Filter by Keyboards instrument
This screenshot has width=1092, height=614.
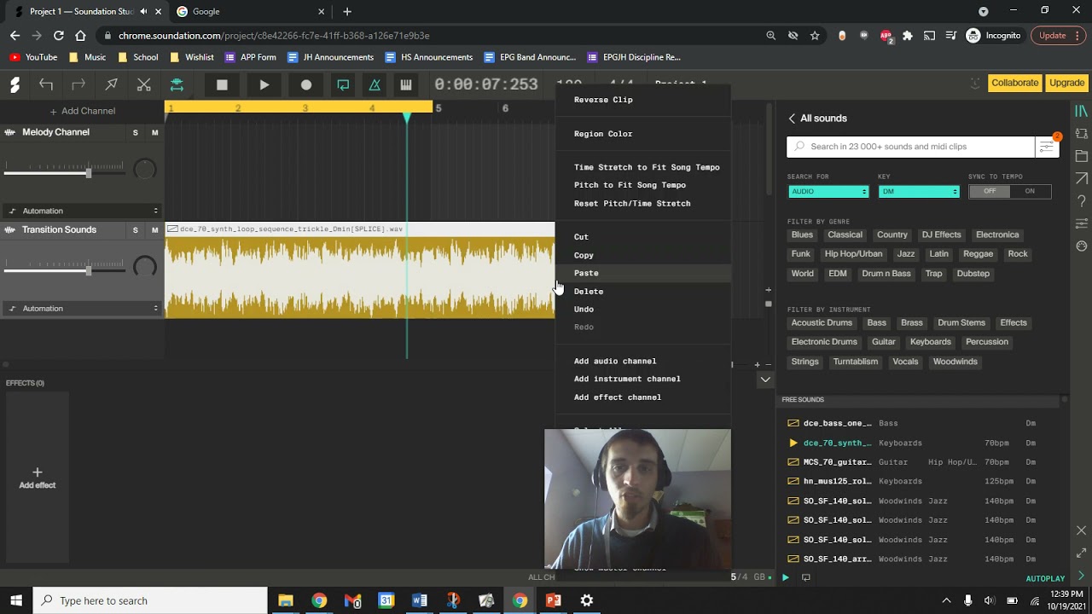click(930, 342)
